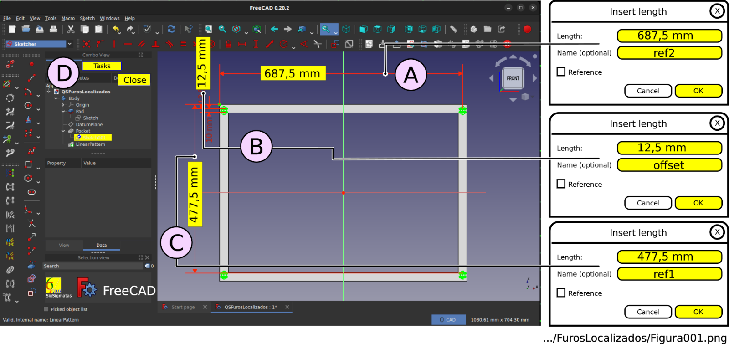This screenshot has width=729, height=344.
Task: Click the refresh recompute icon
Action: pyautogui.click(x=171, y=29)
